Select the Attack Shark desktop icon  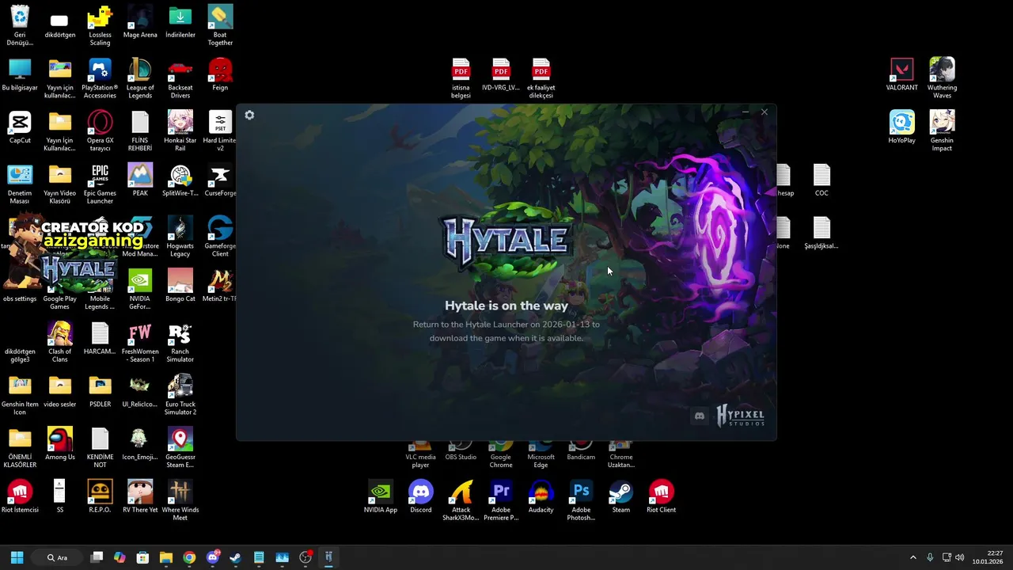[461, 500]
